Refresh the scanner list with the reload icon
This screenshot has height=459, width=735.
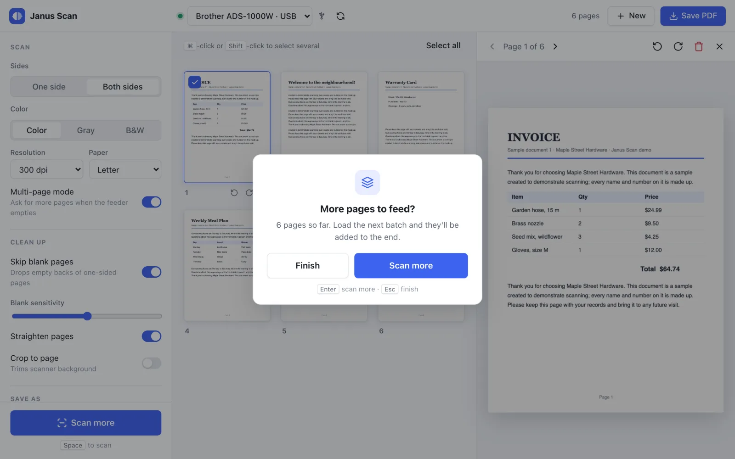click(x=340, y=16)
